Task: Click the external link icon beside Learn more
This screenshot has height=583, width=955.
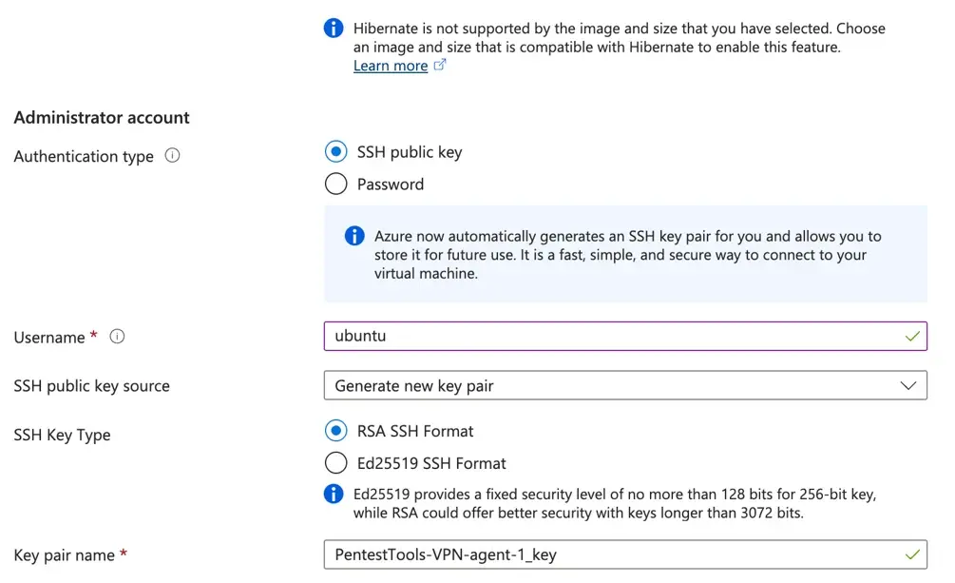Action: click(x=440, y=66)
